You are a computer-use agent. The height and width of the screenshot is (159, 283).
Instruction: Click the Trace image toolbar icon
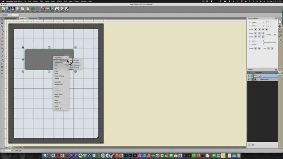47,9
